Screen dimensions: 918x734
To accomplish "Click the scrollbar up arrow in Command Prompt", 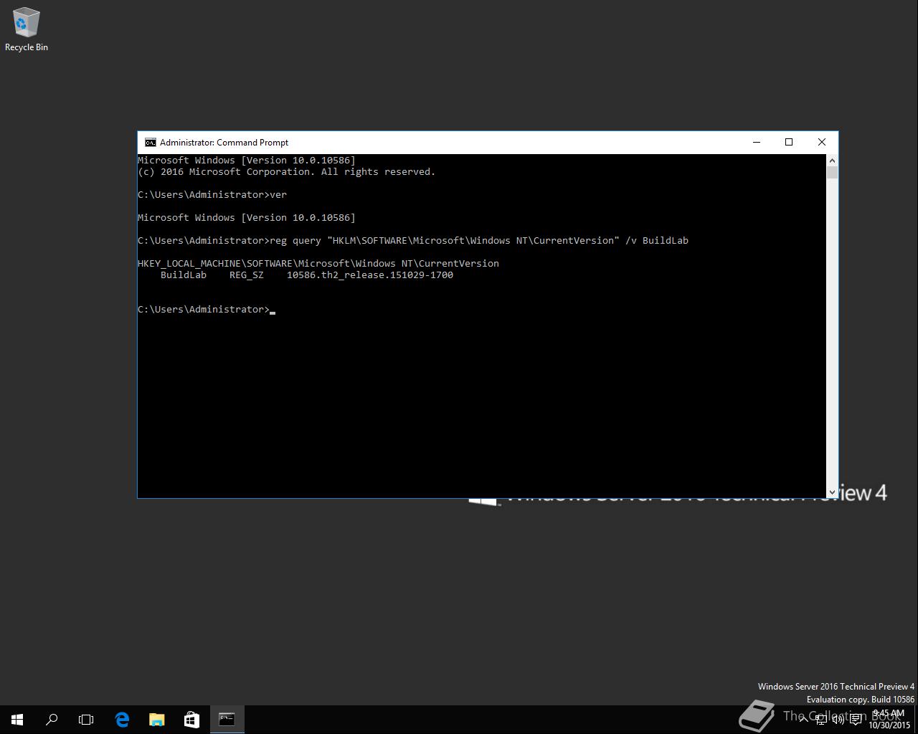I will coord(832,160).
